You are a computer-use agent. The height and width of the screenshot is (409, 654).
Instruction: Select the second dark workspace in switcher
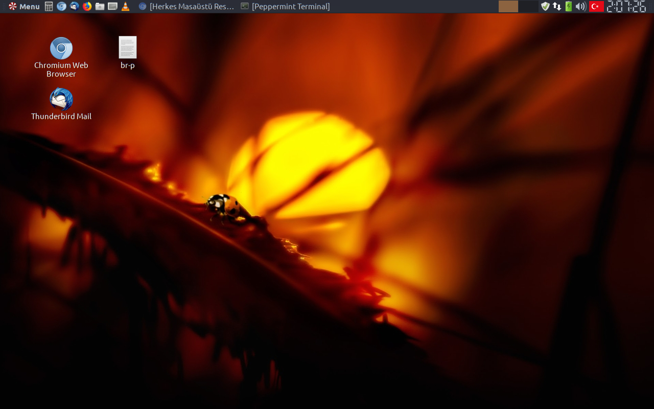[x=528, y=6]
